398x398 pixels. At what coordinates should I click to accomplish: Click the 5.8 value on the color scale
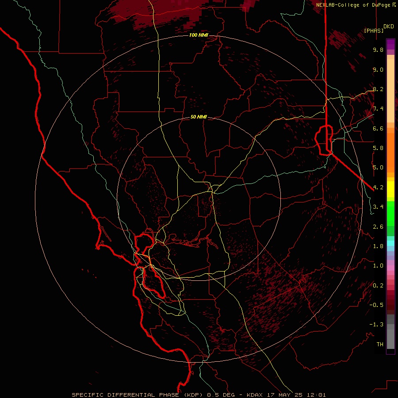point(378,148)
